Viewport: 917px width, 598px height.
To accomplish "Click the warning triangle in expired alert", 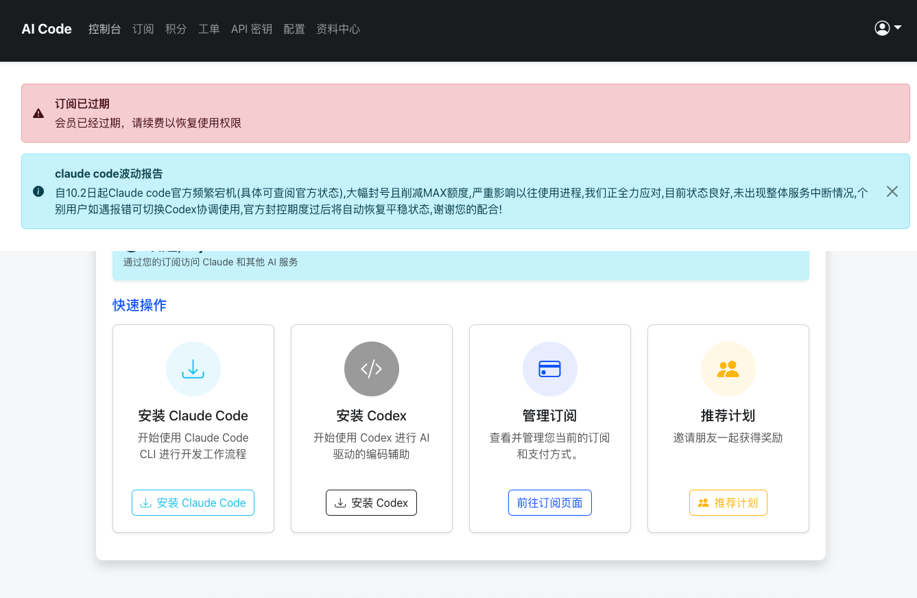I will pos(38,113).
